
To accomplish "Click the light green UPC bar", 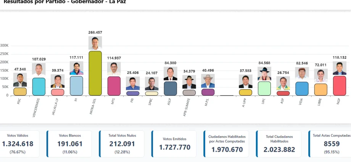I will pos(264,88).
